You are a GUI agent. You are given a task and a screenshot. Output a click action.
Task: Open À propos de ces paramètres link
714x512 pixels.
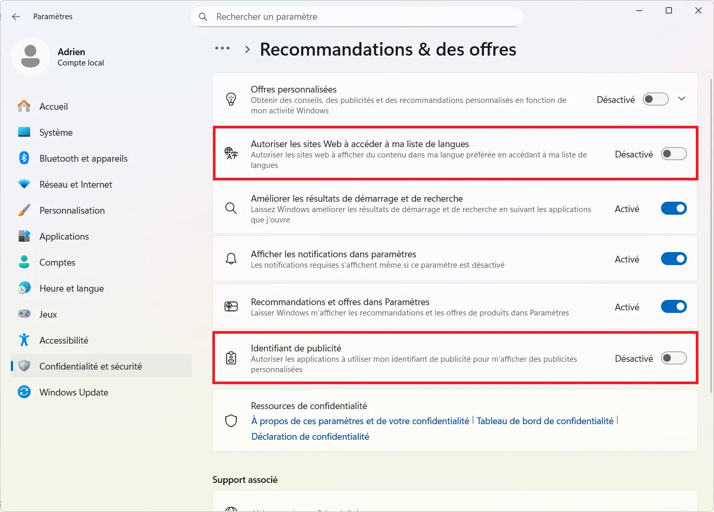tap(360, 421)
